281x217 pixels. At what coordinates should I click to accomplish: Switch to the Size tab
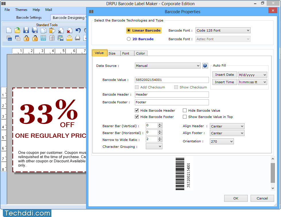[114, 53]
